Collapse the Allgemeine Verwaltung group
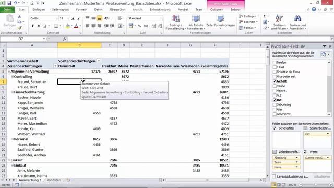This screenshot has height=188, width=334. 9,72
